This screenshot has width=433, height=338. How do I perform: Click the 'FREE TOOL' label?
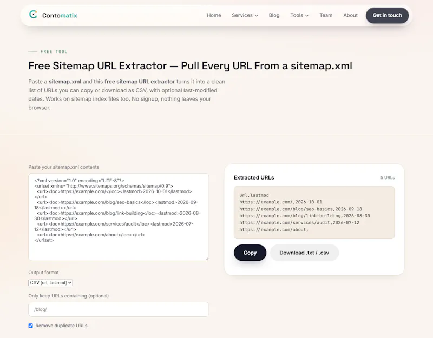[54, 51]
